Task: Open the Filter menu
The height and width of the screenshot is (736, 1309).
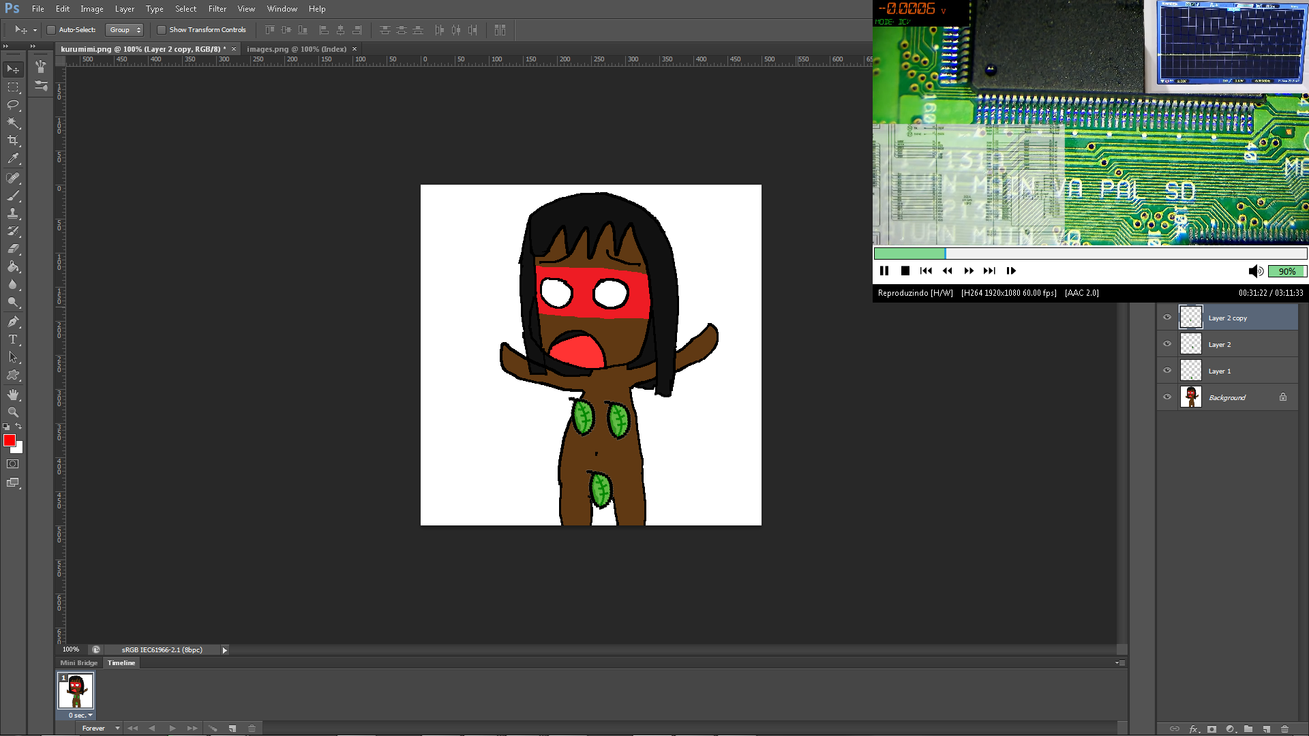Action: pos(217,9)
